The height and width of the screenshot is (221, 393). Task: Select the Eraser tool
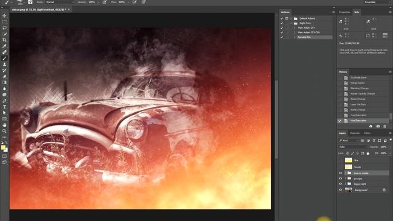4,76
